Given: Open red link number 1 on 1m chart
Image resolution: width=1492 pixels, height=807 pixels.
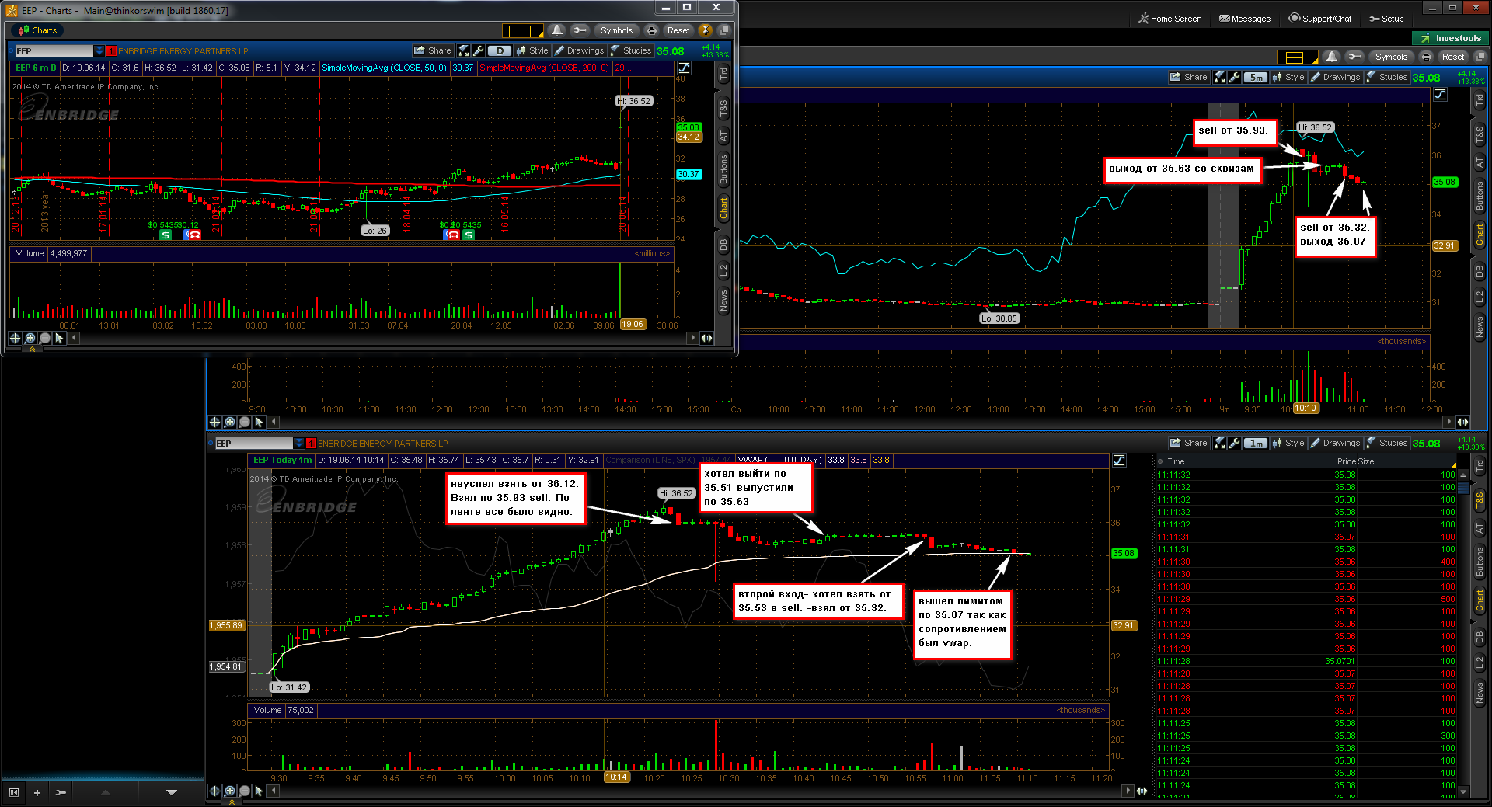Looking at the screenshot, I should (x=311, y=443).
